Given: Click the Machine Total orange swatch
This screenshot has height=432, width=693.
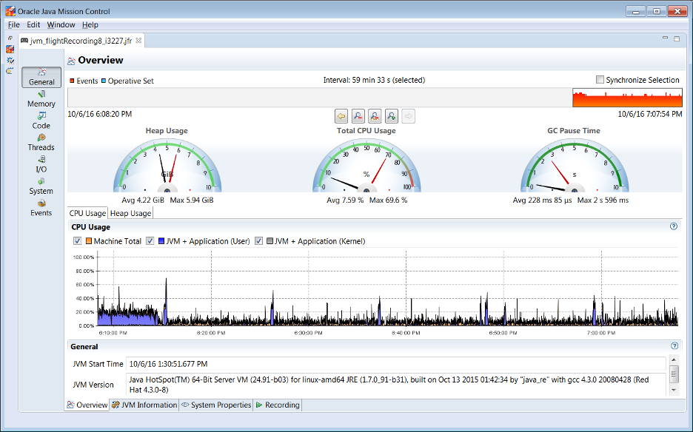Looking at the screenshot, I should [89, 241].
